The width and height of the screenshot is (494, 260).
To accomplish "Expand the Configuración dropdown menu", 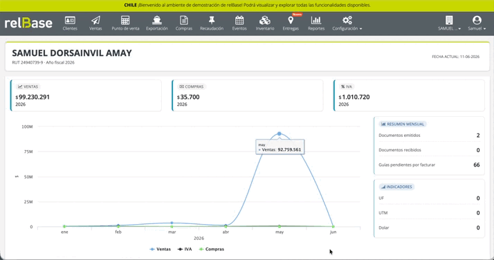I will [x=347, y=24].
